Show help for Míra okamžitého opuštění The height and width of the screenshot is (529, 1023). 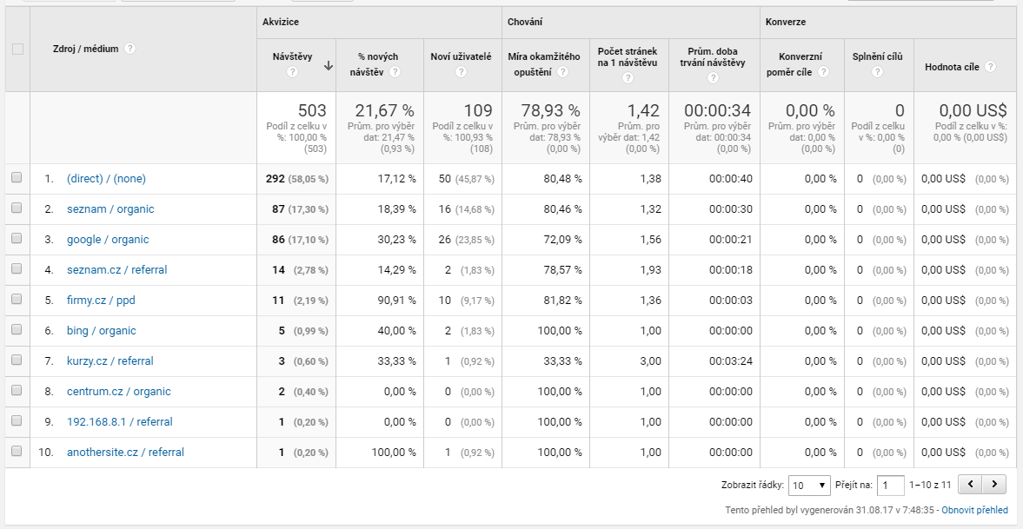pyautogui.click(x=563, y=72)
